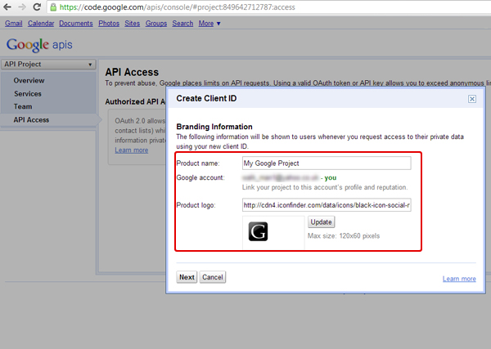The height and width of the screenshot is (349, 491).
Task: Focus the Product name text field
Action: tap(327, 163)
